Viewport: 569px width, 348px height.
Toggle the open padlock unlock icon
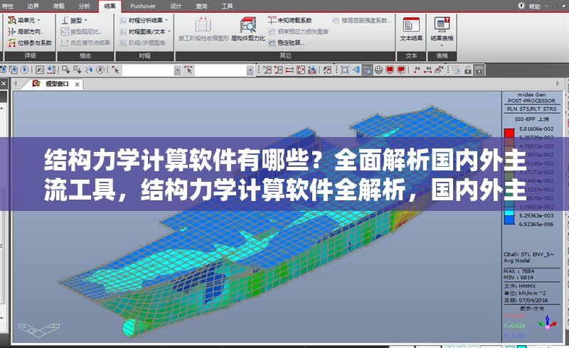pyautogui.click(x=468, y=70)
